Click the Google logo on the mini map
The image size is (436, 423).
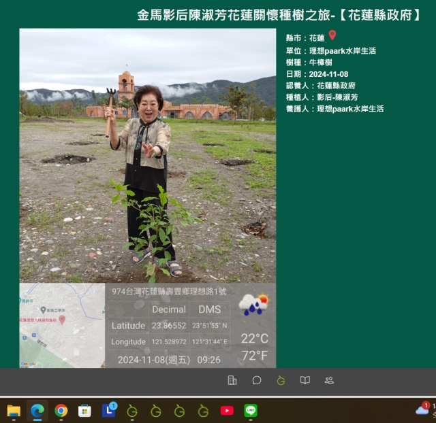coord(28,364)
